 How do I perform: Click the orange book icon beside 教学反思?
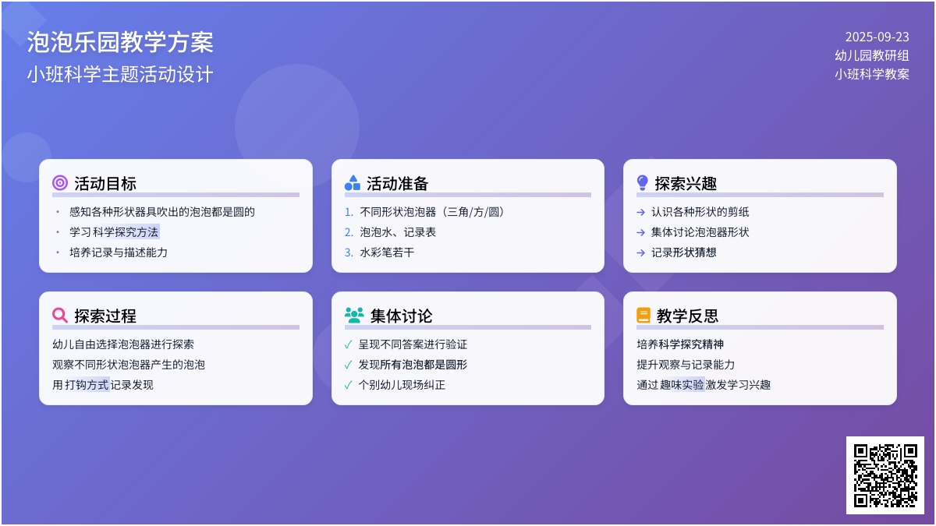pos(643,316)
